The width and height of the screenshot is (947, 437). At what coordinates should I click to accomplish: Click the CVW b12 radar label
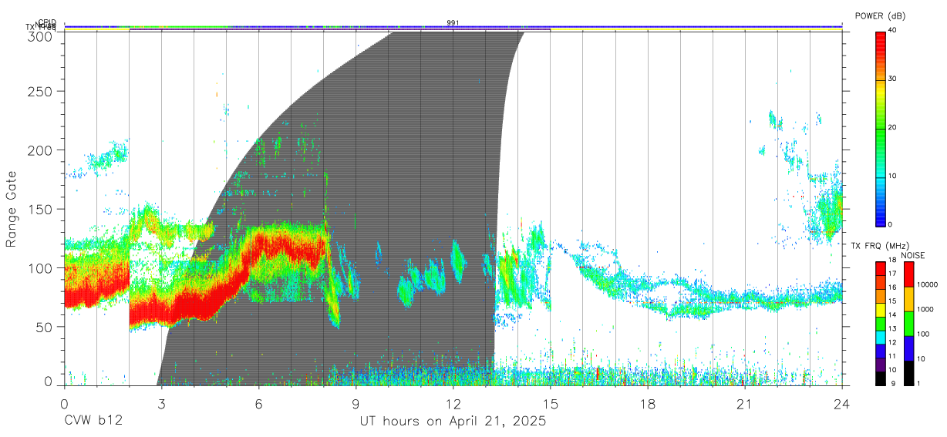93,422
